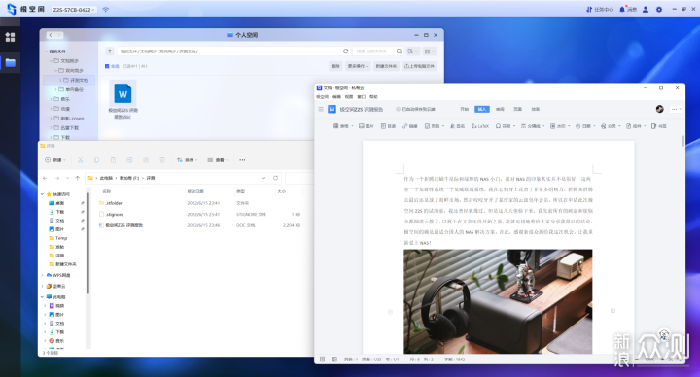Screen dimensions: 700x377
Task: Click the 删除 button in 个人空间
Action: pyautogui.click(x=335, y=66)
